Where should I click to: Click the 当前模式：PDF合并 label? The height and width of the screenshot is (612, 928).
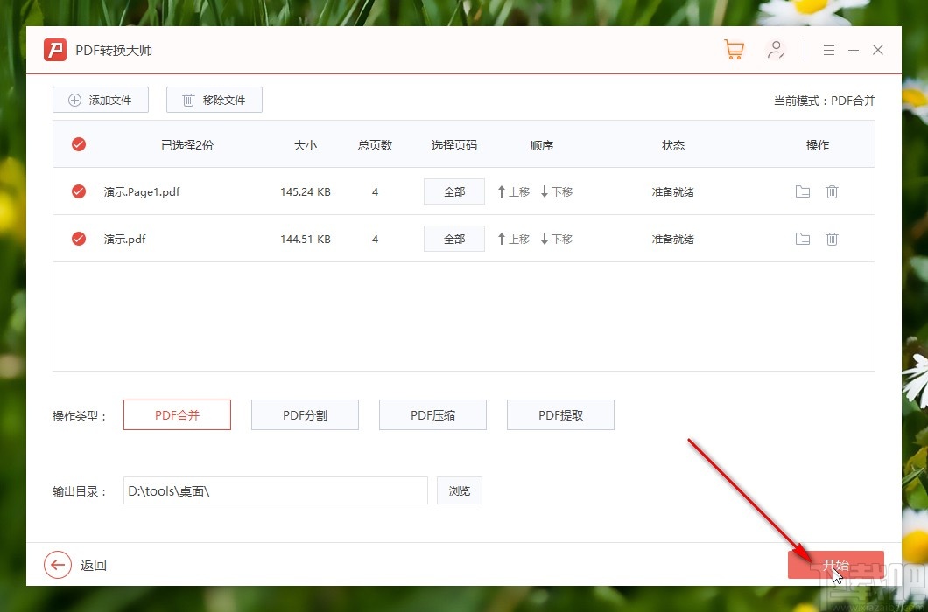825,101
